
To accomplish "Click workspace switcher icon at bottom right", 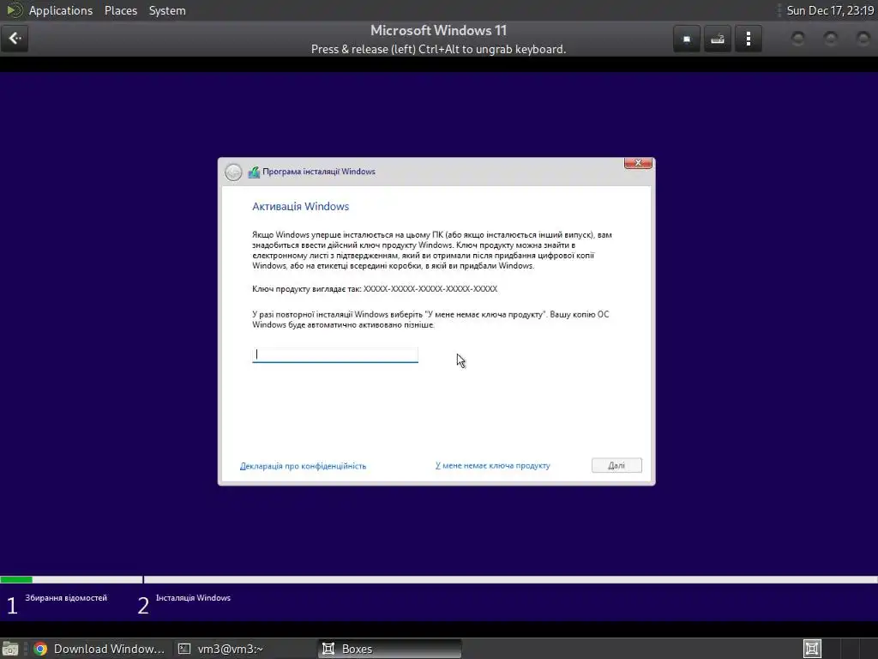I will tap(812, 649).
